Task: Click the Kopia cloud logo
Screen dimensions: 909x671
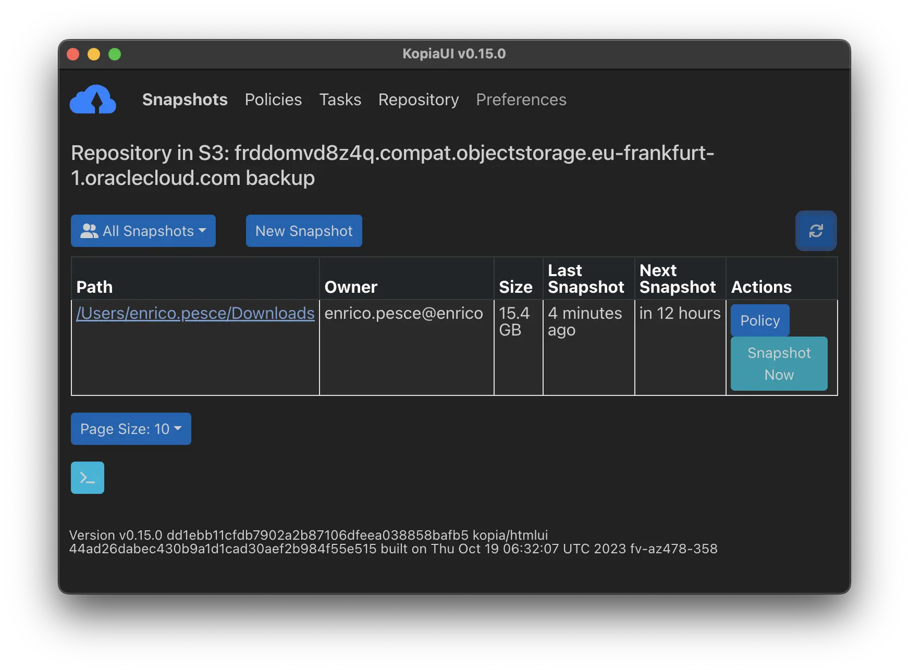Action: [x=93, y=100]
